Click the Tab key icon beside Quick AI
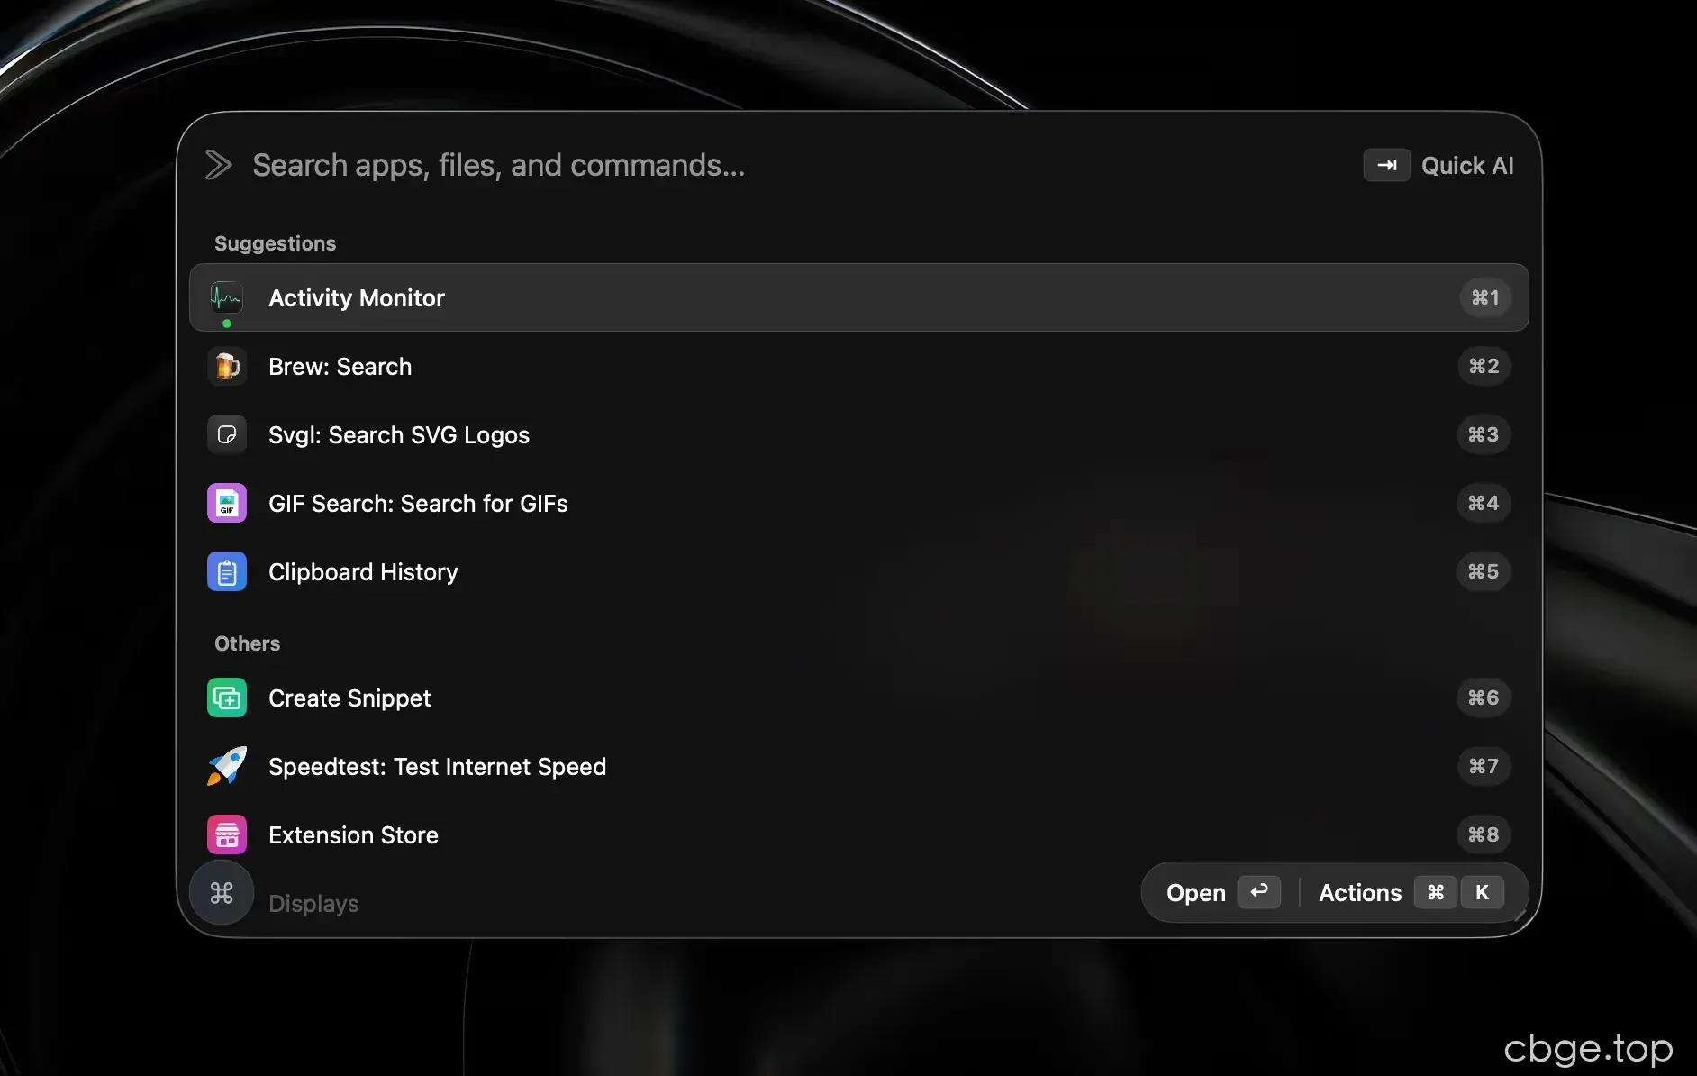The width and height of the screenshot is (1697, 1076). point(1387,165)
